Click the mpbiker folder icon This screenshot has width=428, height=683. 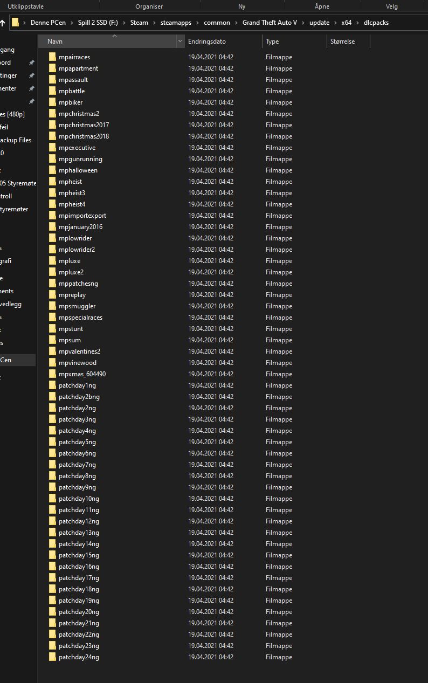52,102
